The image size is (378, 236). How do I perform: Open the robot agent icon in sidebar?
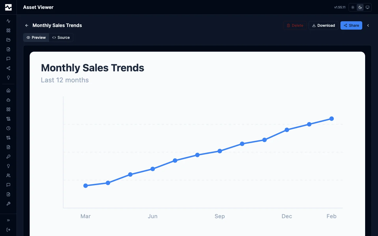tap(8, 100)
